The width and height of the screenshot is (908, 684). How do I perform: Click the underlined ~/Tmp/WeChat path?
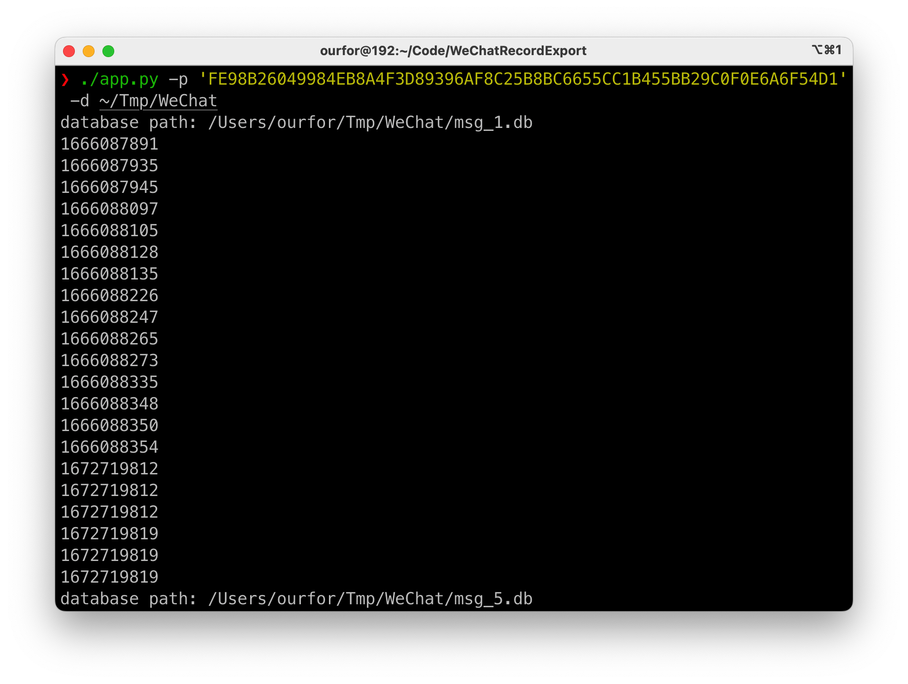[x=158, y=101]
